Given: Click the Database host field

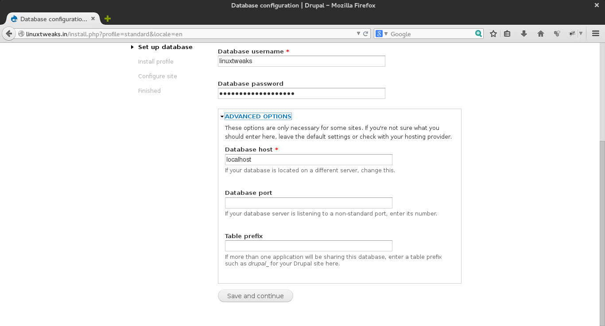Looking at the screenshot, I should 309,159.
